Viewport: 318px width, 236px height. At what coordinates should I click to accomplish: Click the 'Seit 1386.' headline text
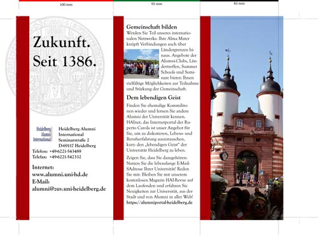coord(65,61)
